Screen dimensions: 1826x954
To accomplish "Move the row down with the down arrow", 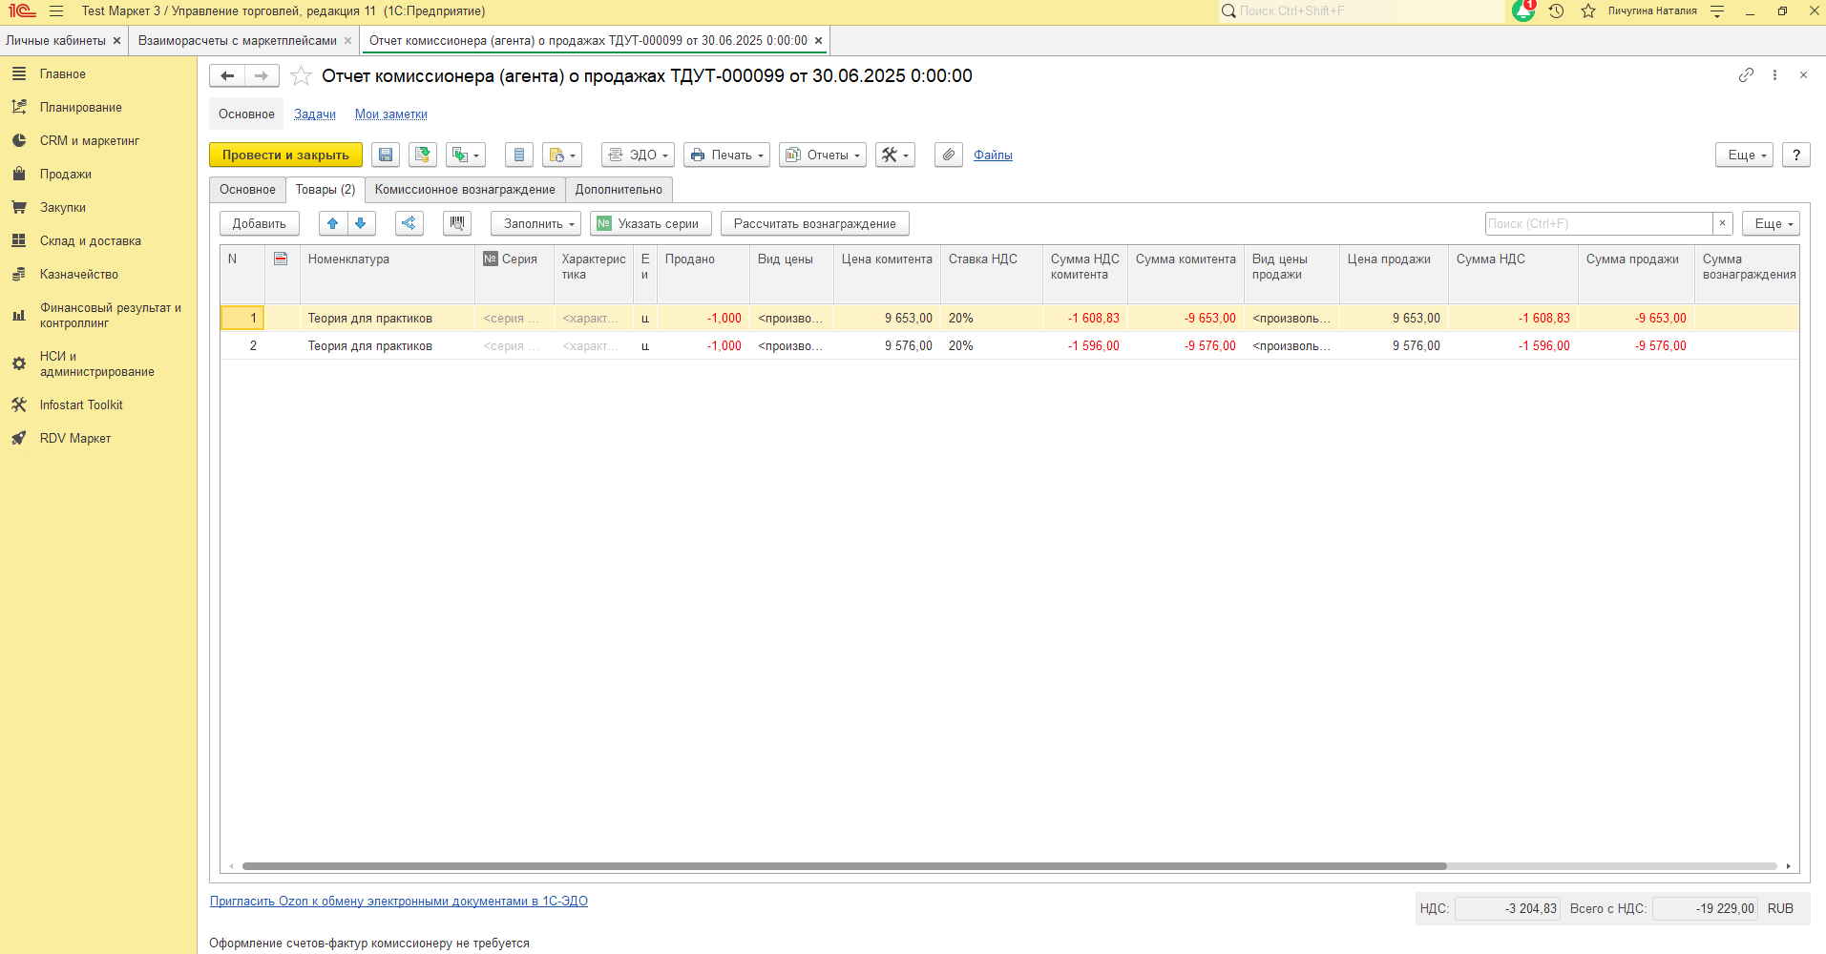I will [361, 223].
